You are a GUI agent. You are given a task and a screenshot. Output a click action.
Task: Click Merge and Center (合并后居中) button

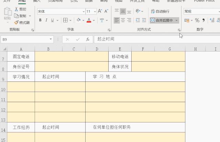point(162,20)
